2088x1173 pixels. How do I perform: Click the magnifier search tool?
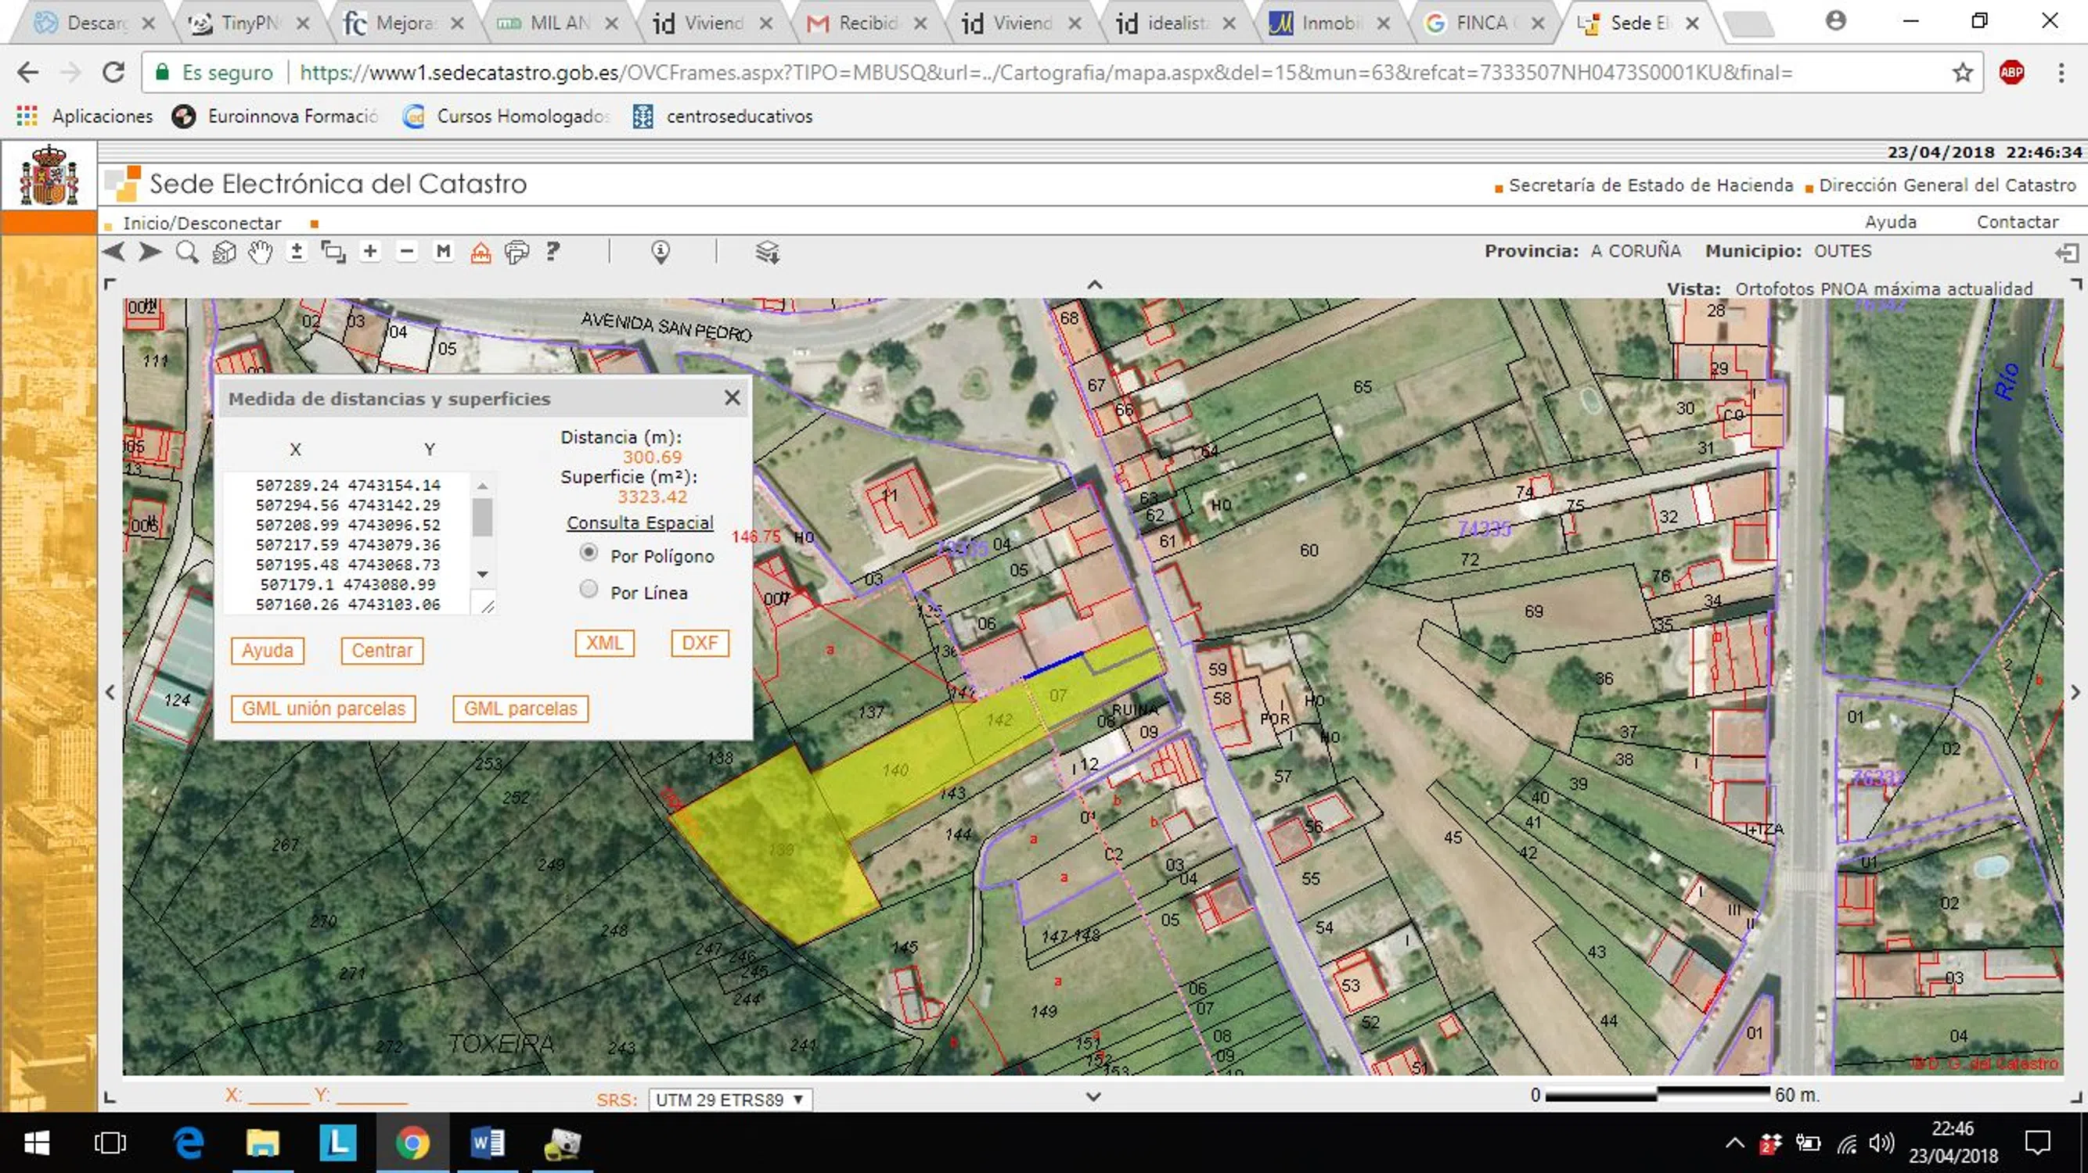187,253
